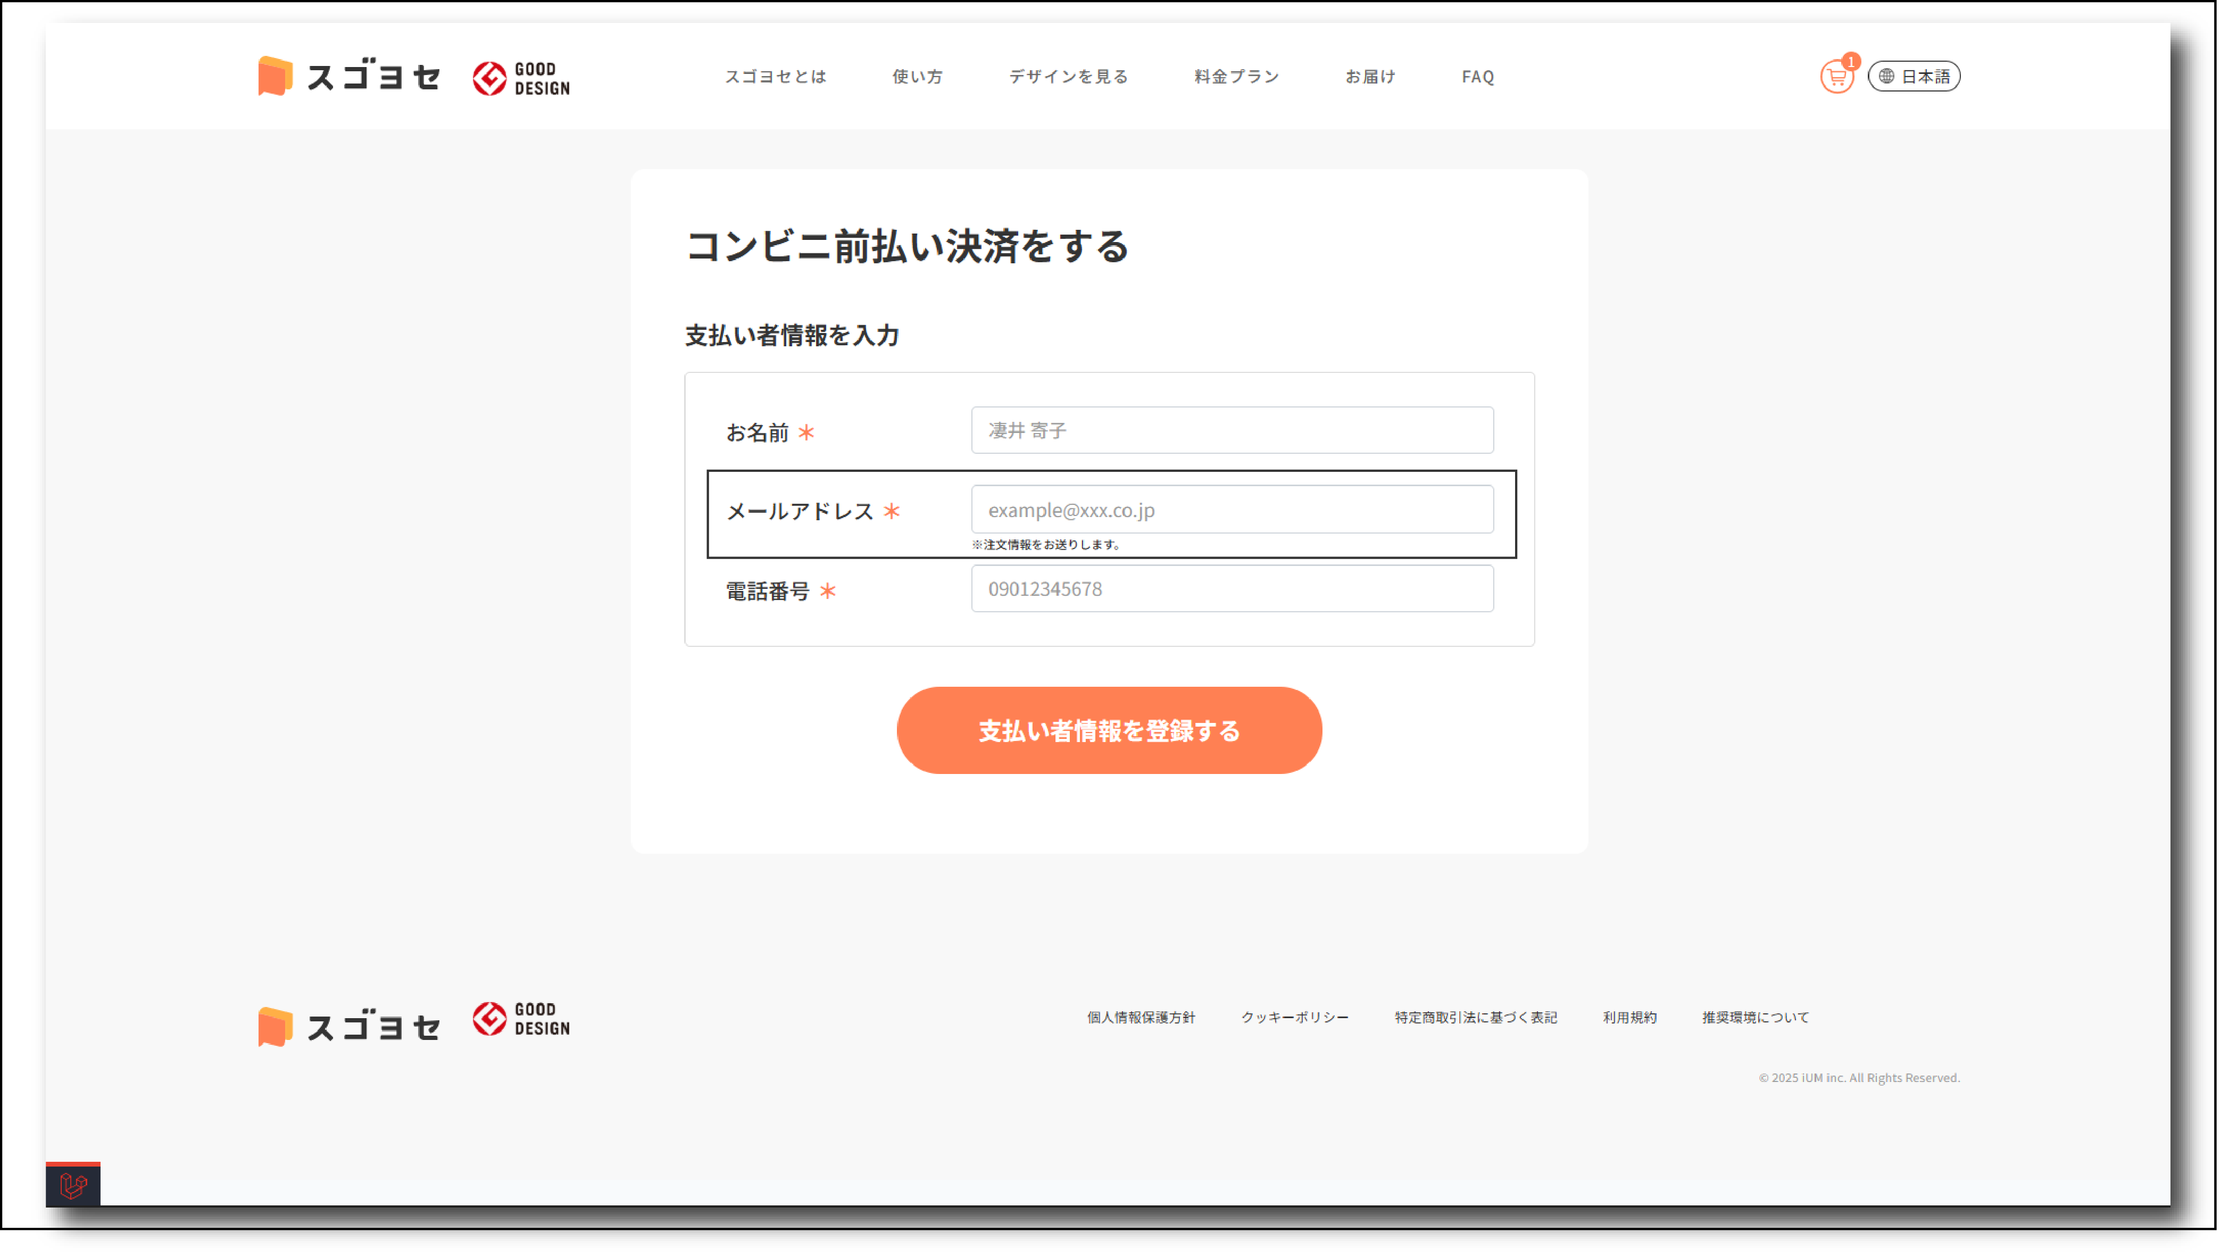
Task: Open 料金プラン navigation item
Action: [1236, 77]
